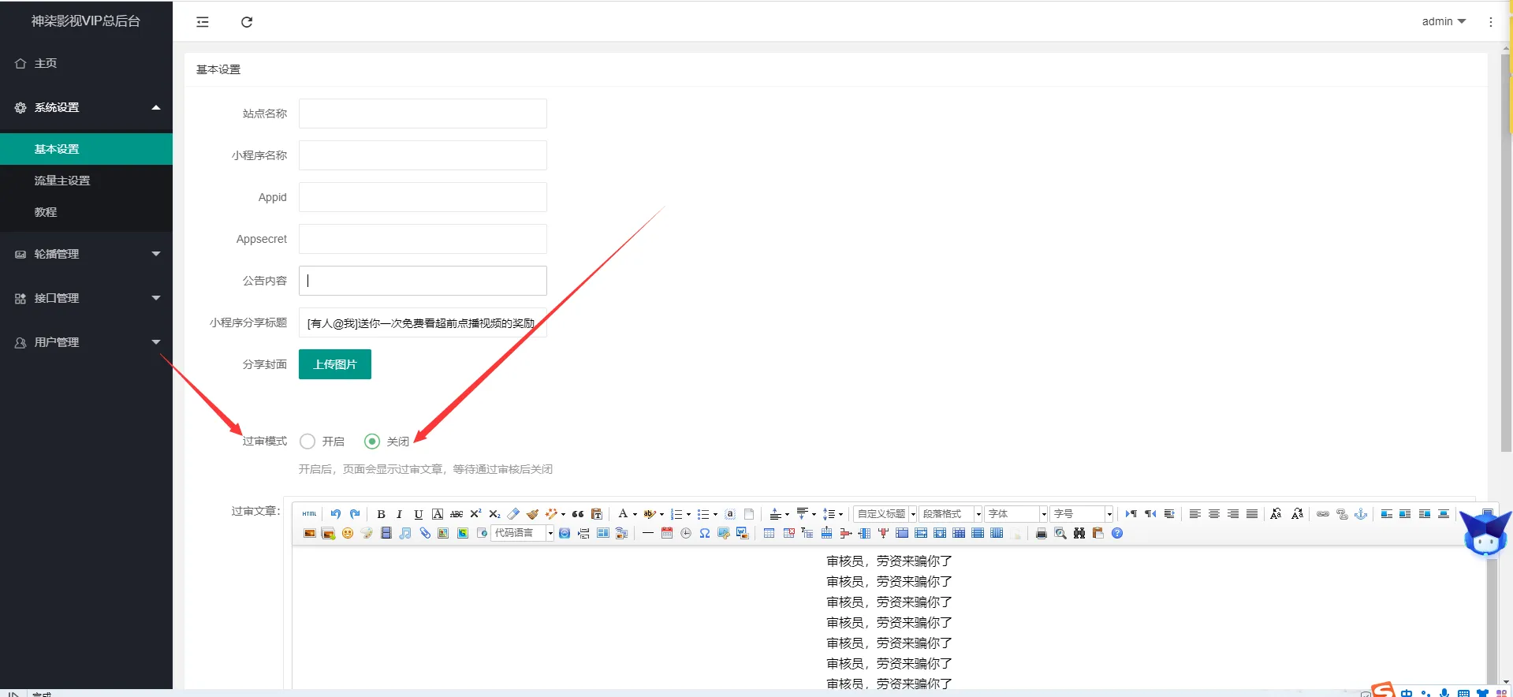The height and width of the screenshot is (697, 1513).
Task: Click the 站点名称 input field
Action: tap(423, 114)
